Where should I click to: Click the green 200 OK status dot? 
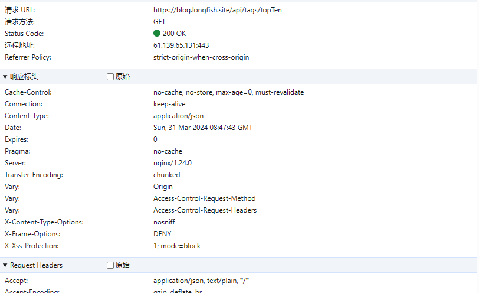(x=157, y=34)
